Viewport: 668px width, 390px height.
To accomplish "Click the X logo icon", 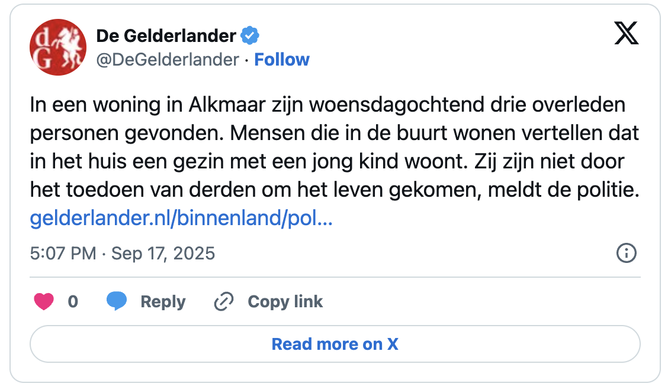I will tap(626, 35).
